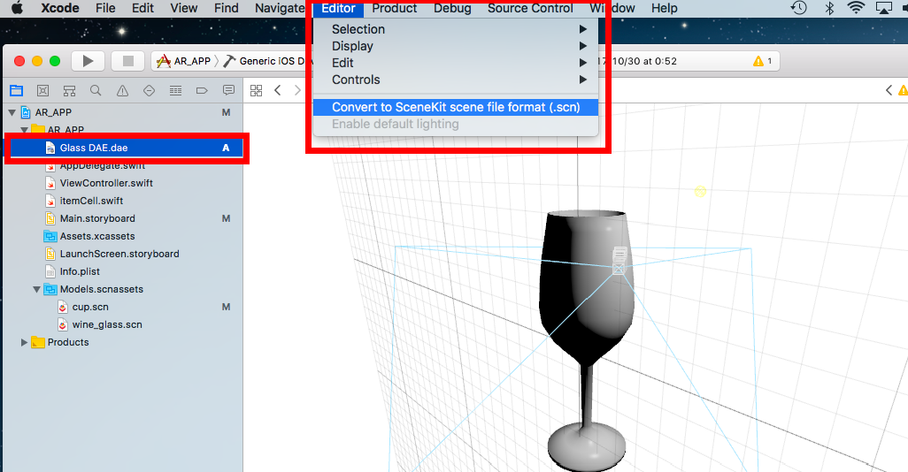The image size is (908, 472).
Task: Click the Glass DAE.dae added status badge
Action: point(226,148)
